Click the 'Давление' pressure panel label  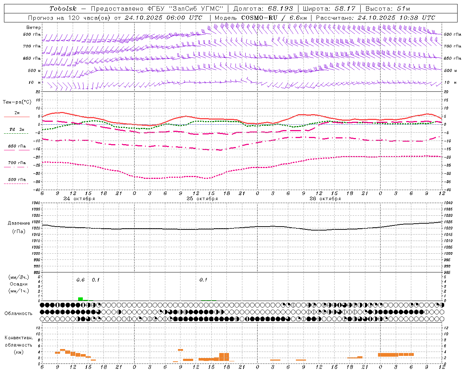click(19, 223)
